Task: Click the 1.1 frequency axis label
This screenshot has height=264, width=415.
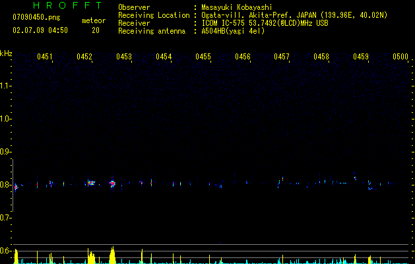Action: coord(5,86)
